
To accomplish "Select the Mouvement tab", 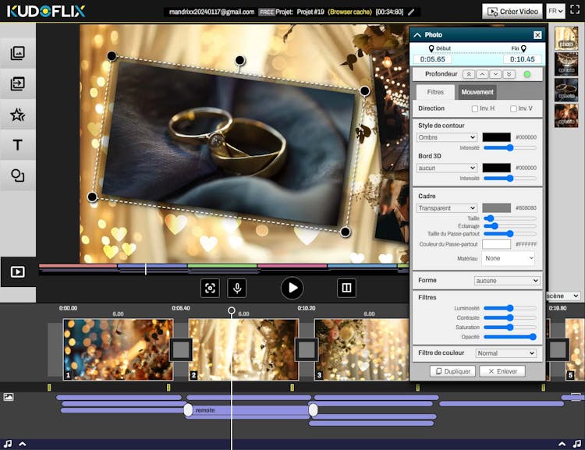I will click(477, 92).
